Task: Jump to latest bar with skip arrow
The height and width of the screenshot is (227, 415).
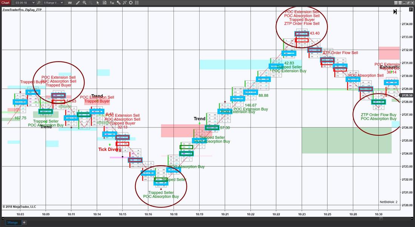Action: point(395,12)
